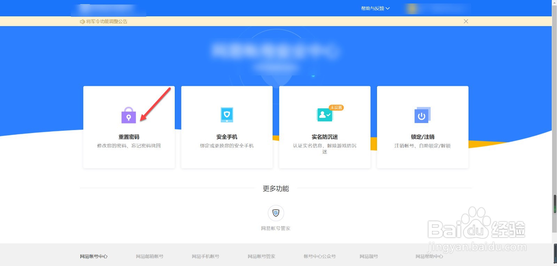Open footer link 网易帮助中心
Viewport: 557px width, 266px height.
429,257
